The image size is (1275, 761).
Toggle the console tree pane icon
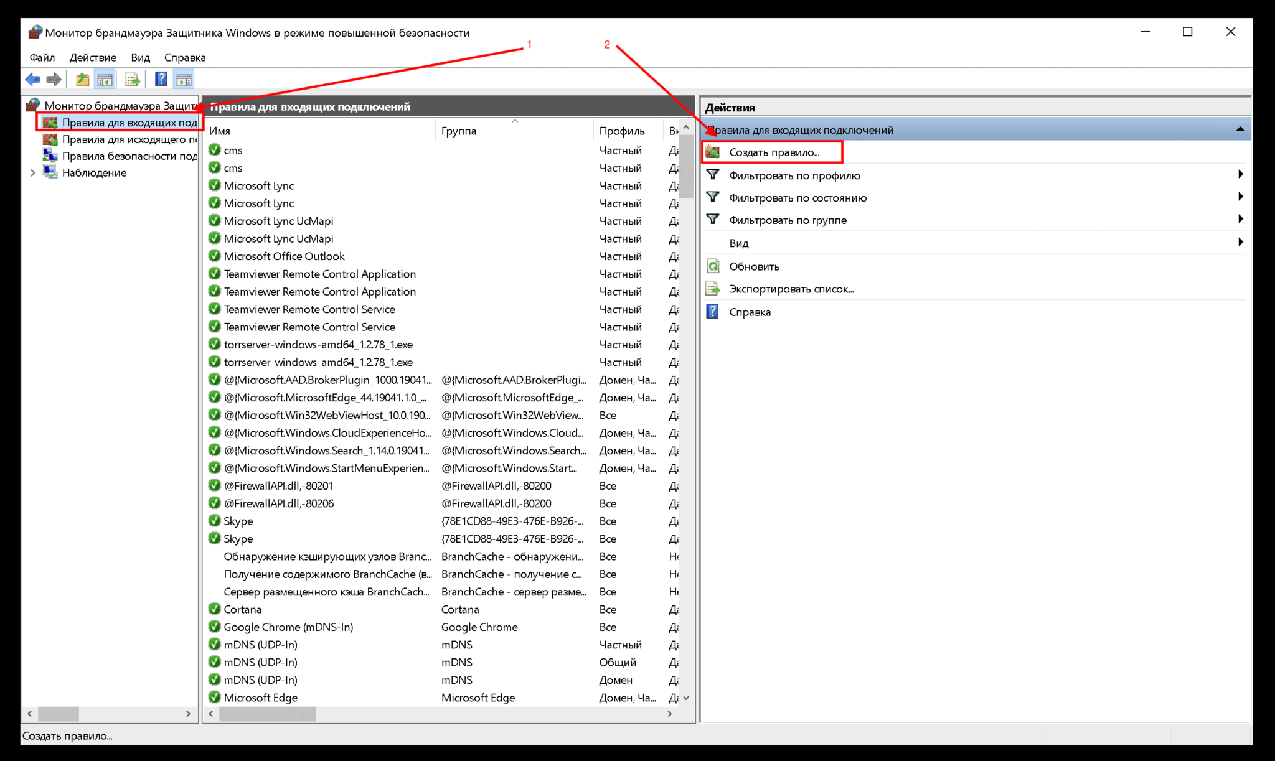pos(105,80)
